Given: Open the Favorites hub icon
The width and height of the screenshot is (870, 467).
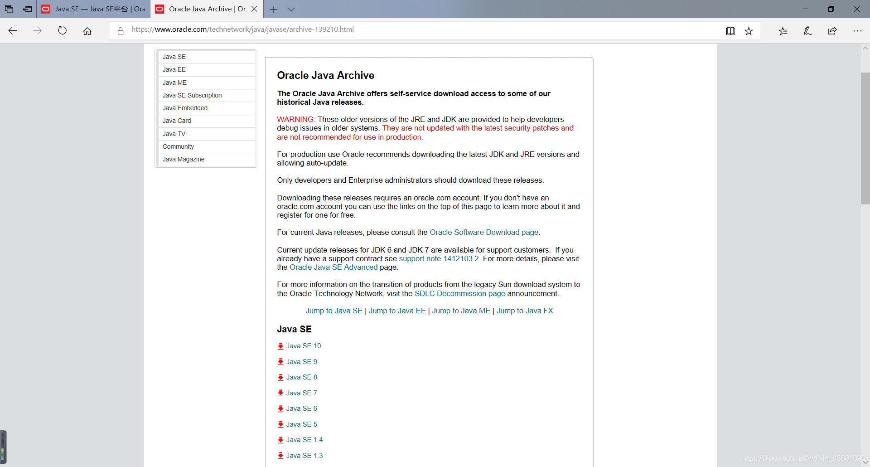Looking at the screenshot, I should click(x=783, y=31).
